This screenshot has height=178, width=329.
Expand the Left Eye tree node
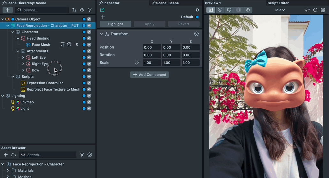[23, 57]
